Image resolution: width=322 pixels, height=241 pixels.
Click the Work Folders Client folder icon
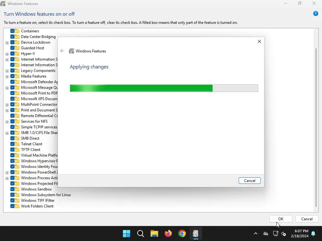(17, 206)
